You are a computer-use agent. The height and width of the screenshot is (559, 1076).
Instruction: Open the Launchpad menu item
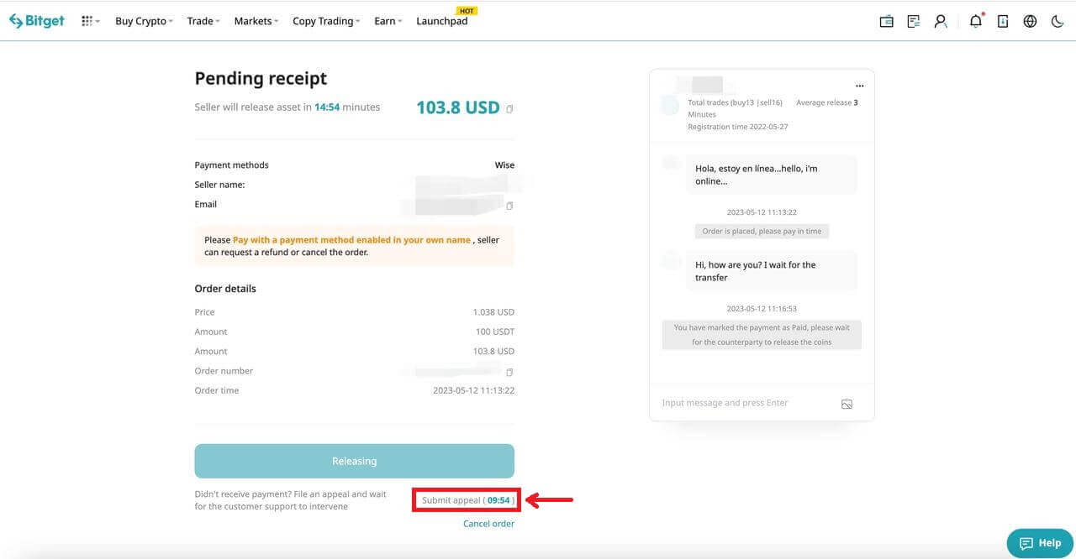441,21
